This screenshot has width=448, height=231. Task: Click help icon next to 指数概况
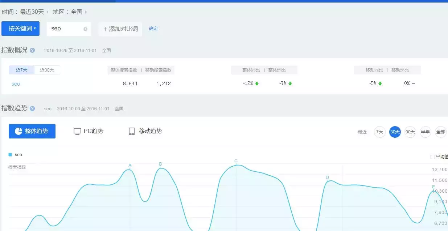click(x=32, y=50)
